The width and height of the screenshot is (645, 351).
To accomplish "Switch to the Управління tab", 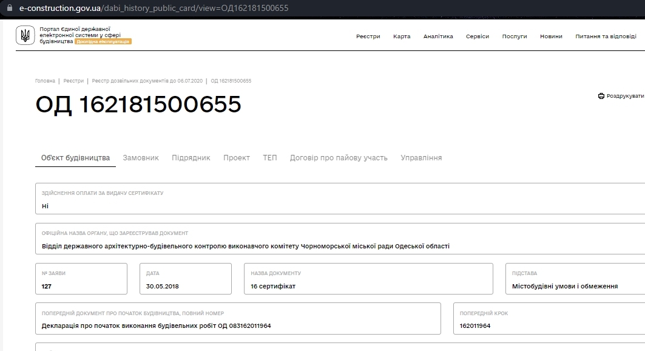I will [421, 158].
